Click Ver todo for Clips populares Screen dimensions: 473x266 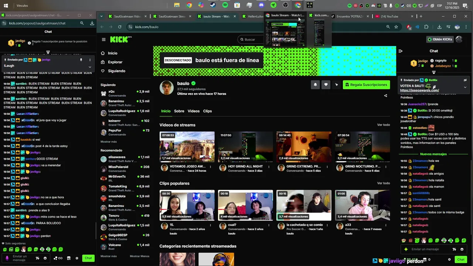click(x=384, y=183)
